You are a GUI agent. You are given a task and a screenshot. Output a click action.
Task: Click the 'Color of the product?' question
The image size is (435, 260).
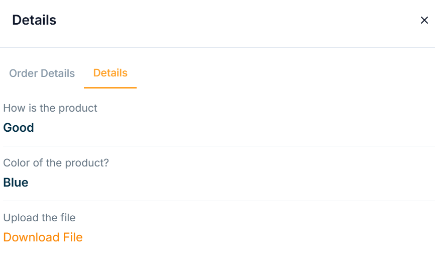pos(56,163)
